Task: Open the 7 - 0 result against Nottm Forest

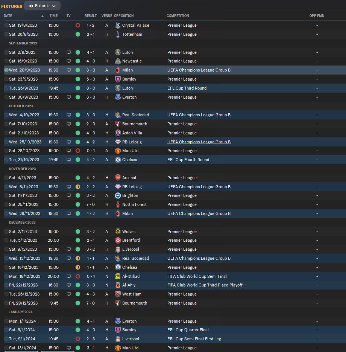Action: click(x=91, y=204)
